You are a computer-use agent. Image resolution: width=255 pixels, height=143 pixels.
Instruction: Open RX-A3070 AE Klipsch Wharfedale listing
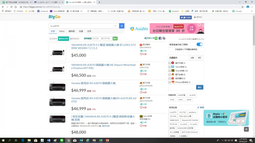click(x=103, y=66)
